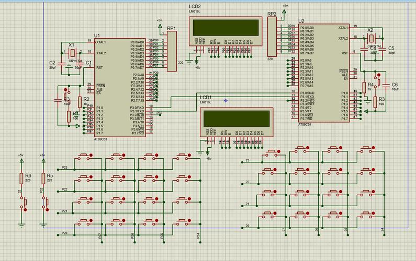Screen dimensions: 416x261
Task: Click reset push button beside R4
Action: [377, 80]
